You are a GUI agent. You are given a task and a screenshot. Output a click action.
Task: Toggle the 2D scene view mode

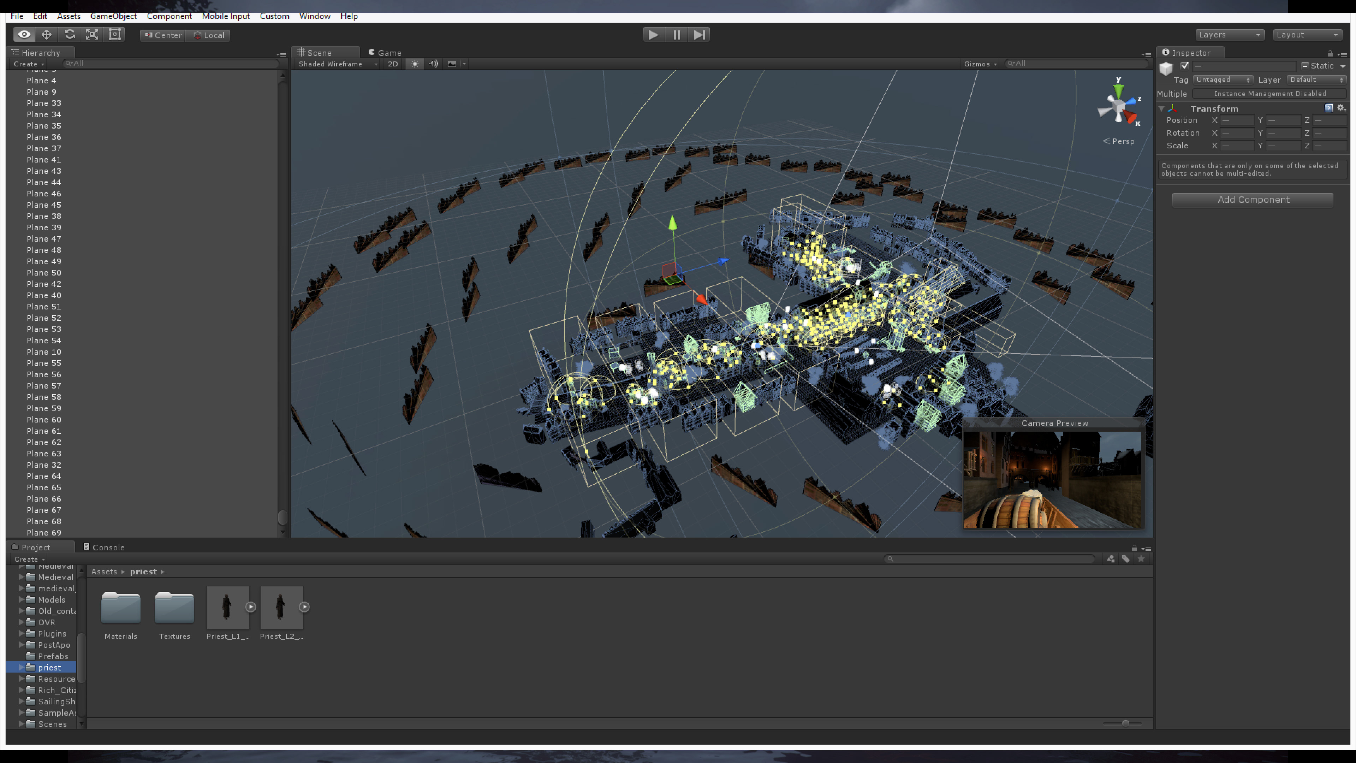pos(393,64)
